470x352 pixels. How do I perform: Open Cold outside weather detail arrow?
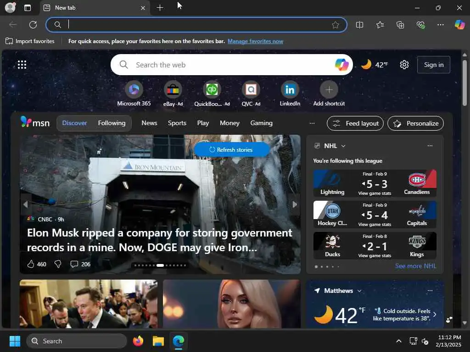click(x=435, y=314)
